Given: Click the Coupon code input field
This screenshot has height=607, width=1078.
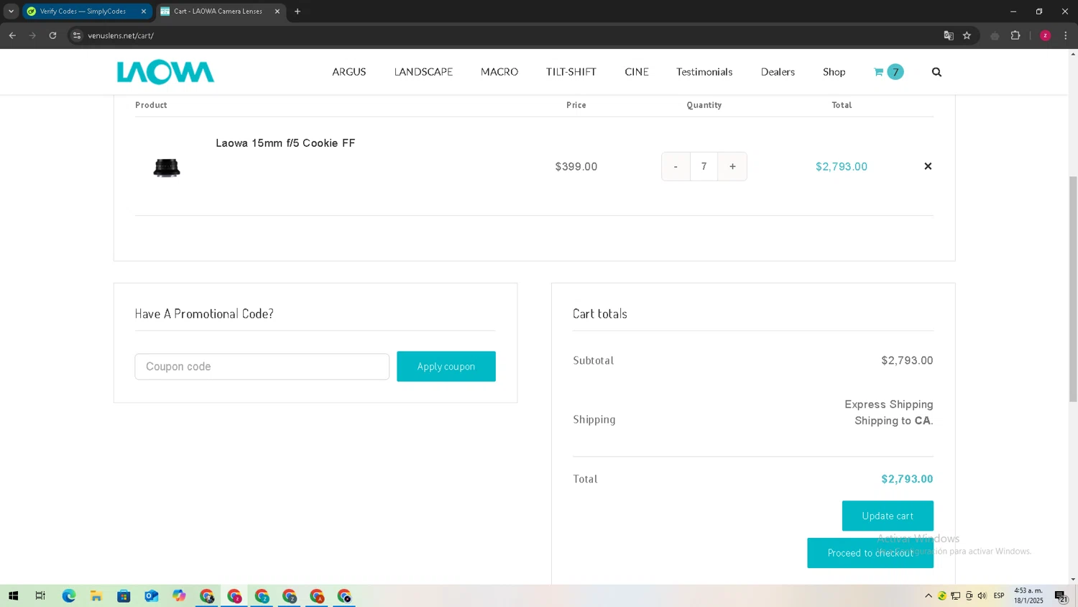Looking at the screenshot, I should click(262, 367).
